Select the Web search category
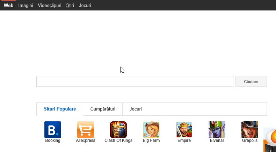The height and width of the screenshot is (152, 276). tap(8, 6)
